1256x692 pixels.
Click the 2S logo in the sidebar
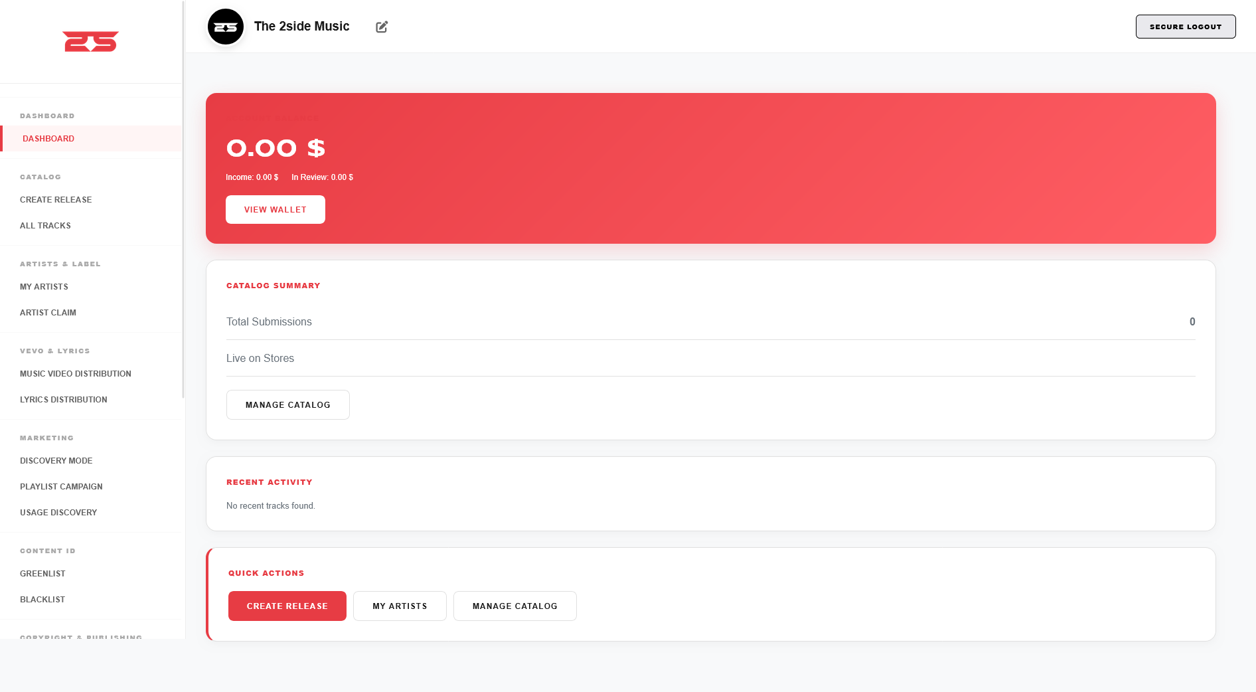(91, 41)
